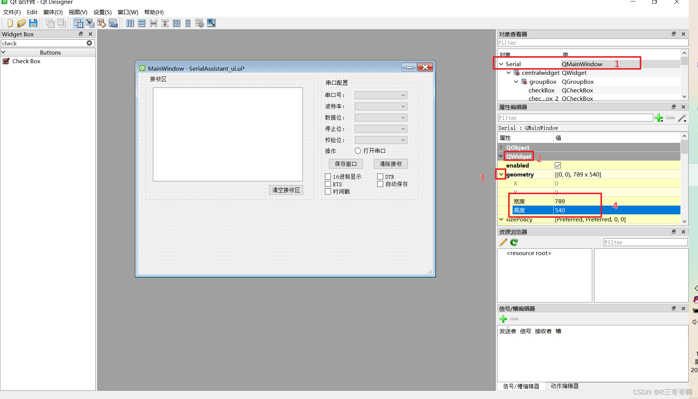The image size is (698, 399).
Task: Apply Lay Out Horizontally from the toolbar
Action: [x=130, y=23]
